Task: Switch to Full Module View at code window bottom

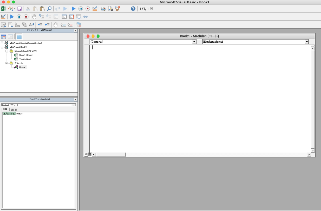Action: tap(90, 154)
